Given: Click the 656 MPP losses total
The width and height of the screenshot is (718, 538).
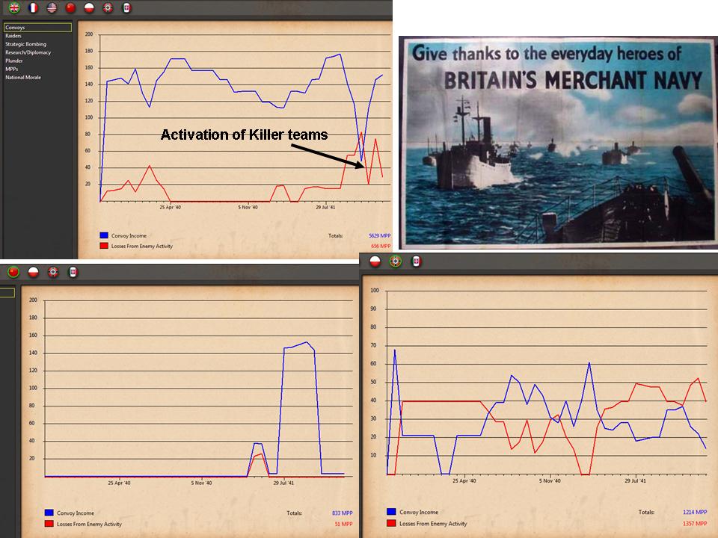Looking at the screenshot, I should coord(381,246).
